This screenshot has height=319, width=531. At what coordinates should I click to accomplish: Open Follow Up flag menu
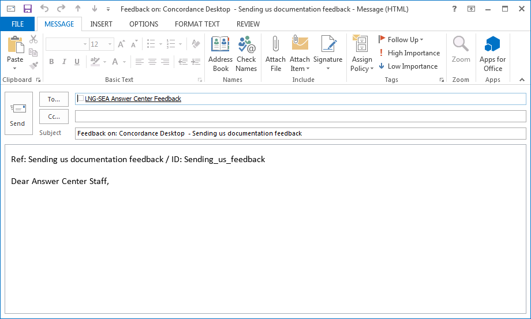pyautogui.click(x=401, y=40)
